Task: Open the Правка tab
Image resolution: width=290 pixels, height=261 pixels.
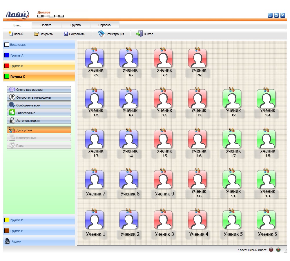Action: pyautogui.click(x=46, y=25)
